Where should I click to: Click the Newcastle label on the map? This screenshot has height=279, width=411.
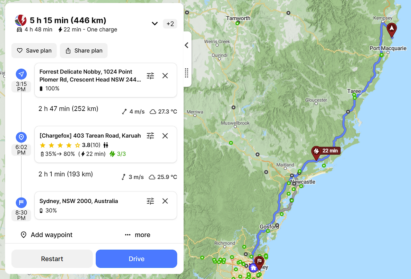303,182
